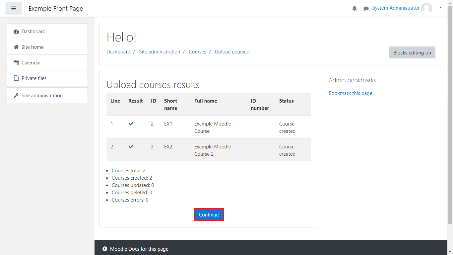Open the notifications bell icon
This screenshot has height=255, width=453.
(355, 8)
